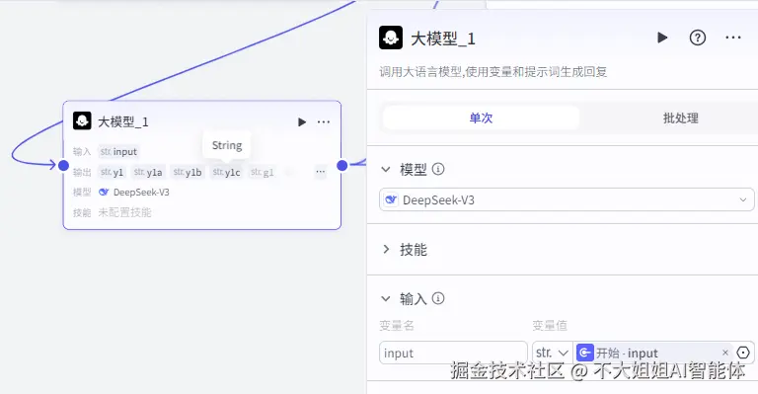
Task: Show more output variables via ellipsis in node
Action: pyautogui.click(x=320, y=172)
